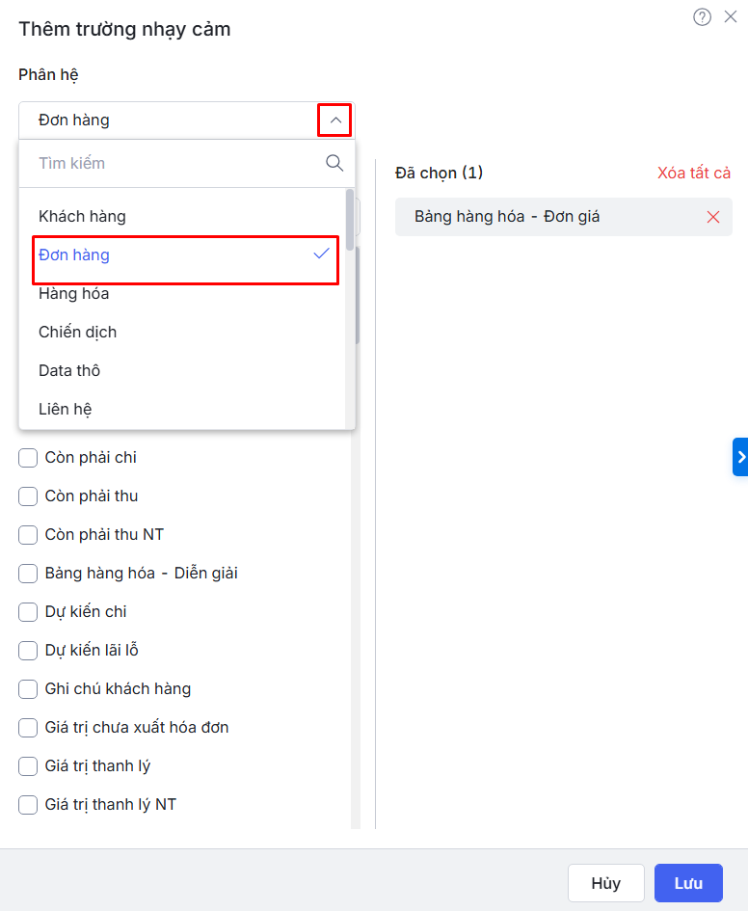Pick Data thô from dropdown
The image size is (748, 911).
click(x=69, y=370)
